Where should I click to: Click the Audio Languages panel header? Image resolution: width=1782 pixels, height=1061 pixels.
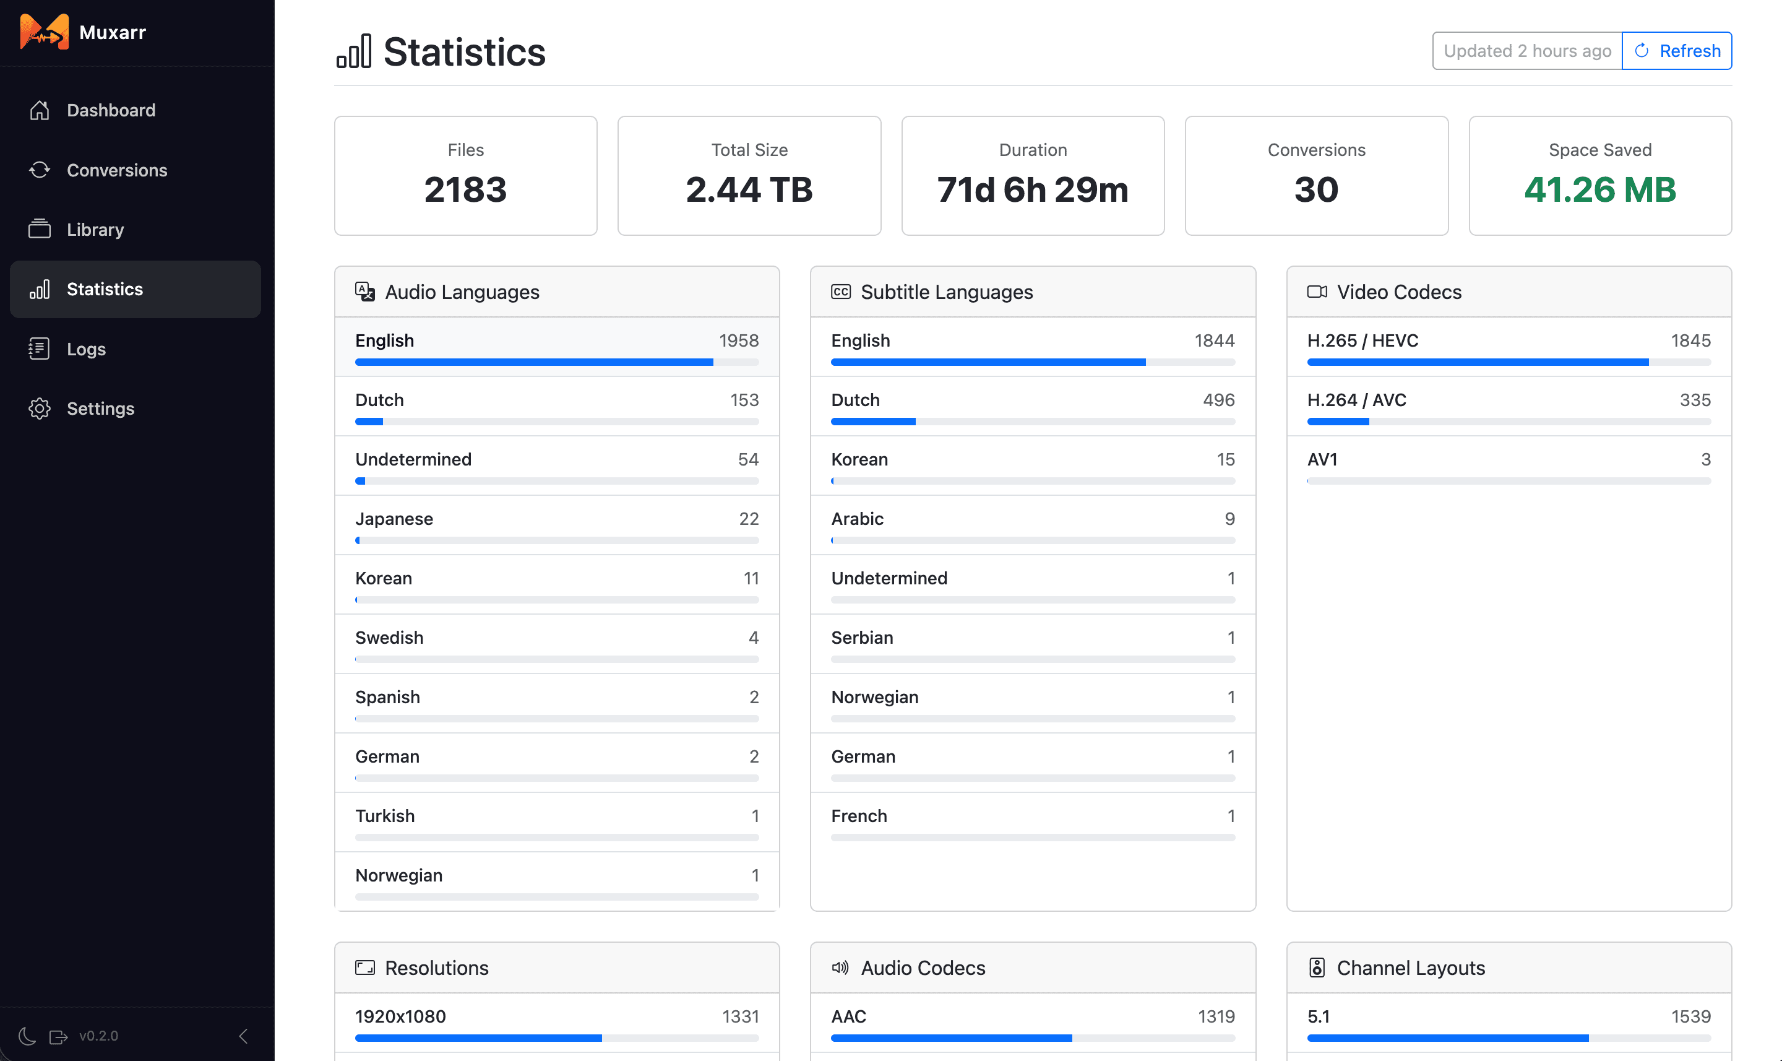[x=557, y=292]
